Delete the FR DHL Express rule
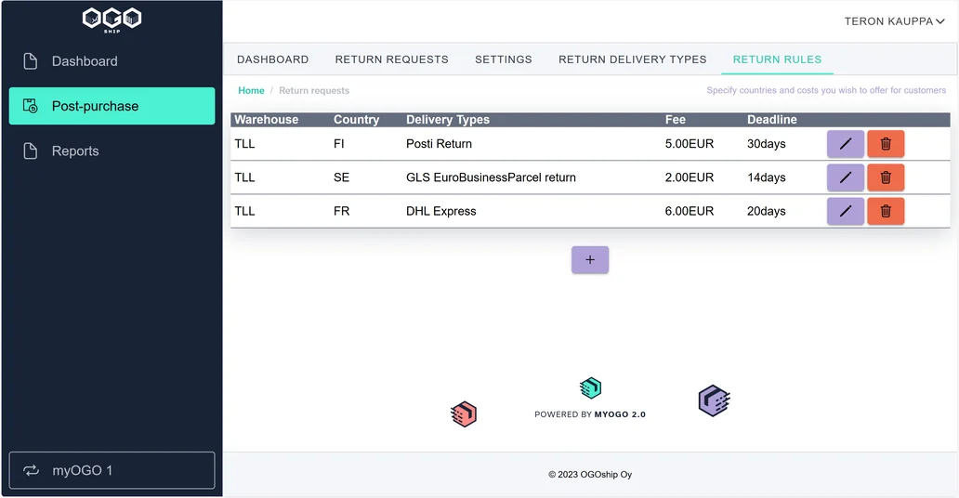The image size is (959, 498). pyautogui.click(x=886, y=211)
